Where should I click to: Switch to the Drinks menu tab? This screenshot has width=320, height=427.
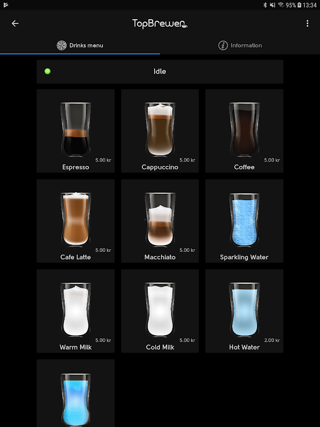(80, 45)
